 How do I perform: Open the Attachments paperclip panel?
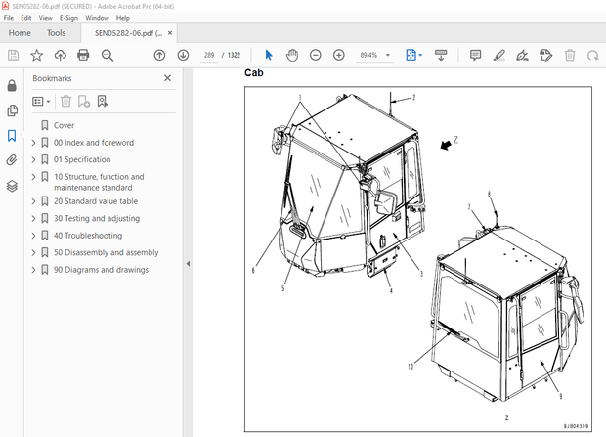pyautogui.click(x=12, y=160)
